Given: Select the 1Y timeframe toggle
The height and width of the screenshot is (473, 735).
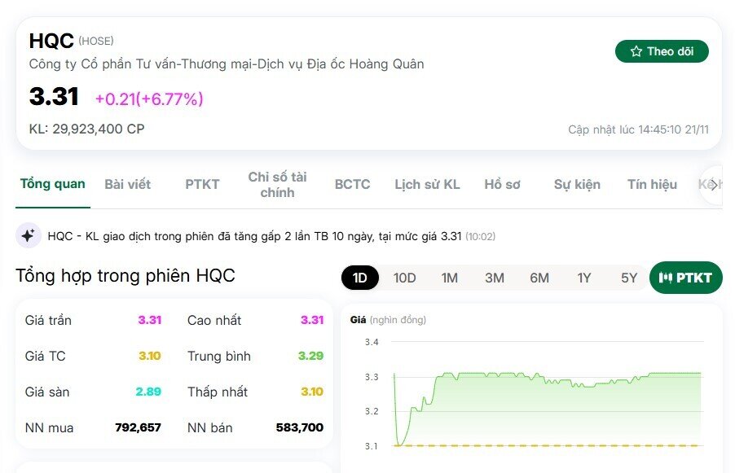Looking at the screenshot, I should (x=583, y=278).
